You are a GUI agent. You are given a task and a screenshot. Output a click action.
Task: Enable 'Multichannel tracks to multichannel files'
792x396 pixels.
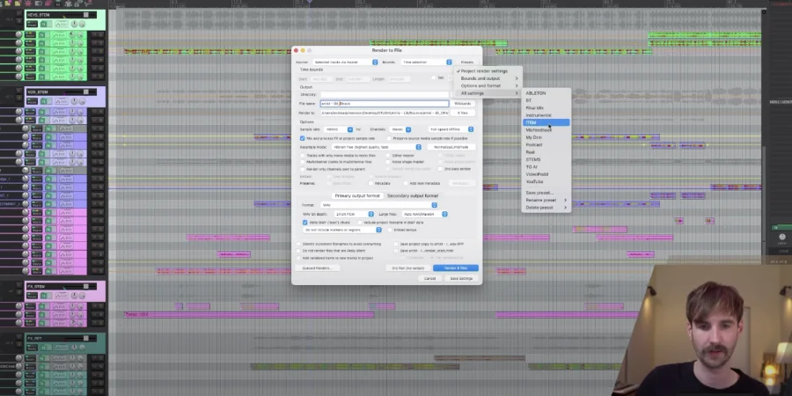[303, 162]
